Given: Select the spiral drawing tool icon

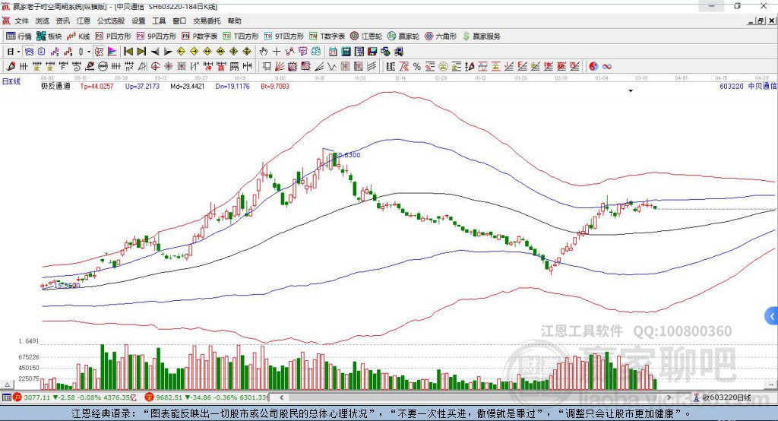Looking at the screenshot, I should [x=77, y=66].
